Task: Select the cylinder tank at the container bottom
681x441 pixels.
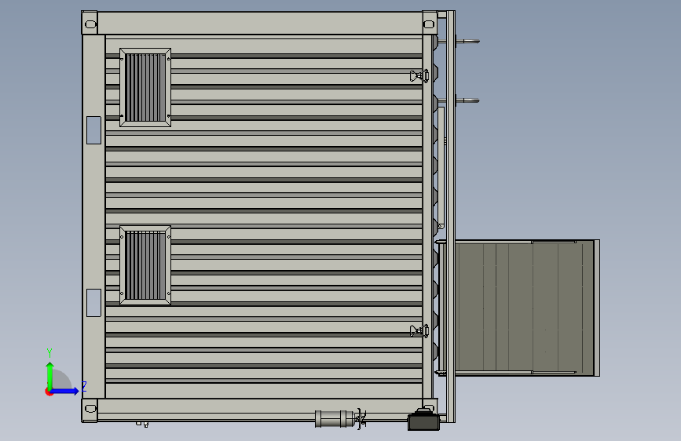Action: pyautogui.click(x=334, y=419)
